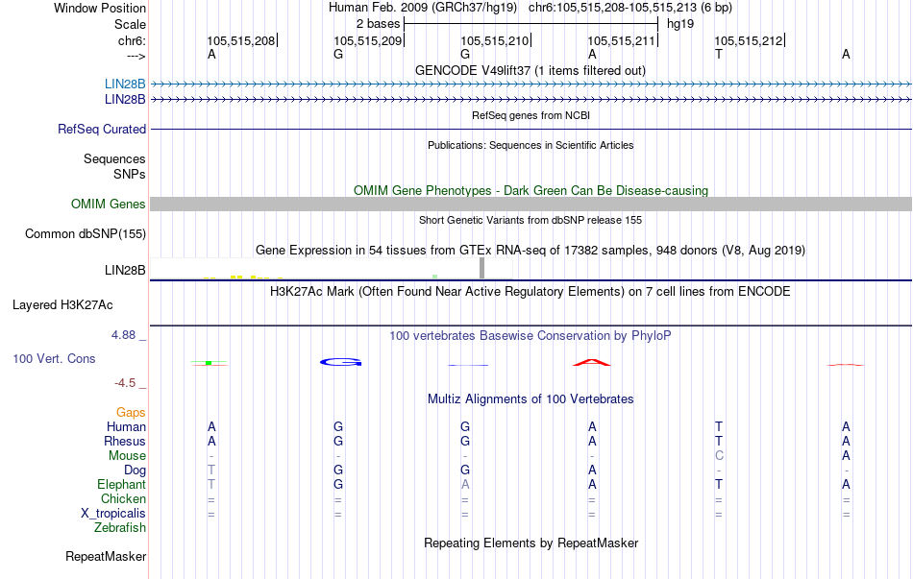913x579 pixels.
Task: Click the Basewise Conservation by PhyloP title
Action: coord(531,336)
